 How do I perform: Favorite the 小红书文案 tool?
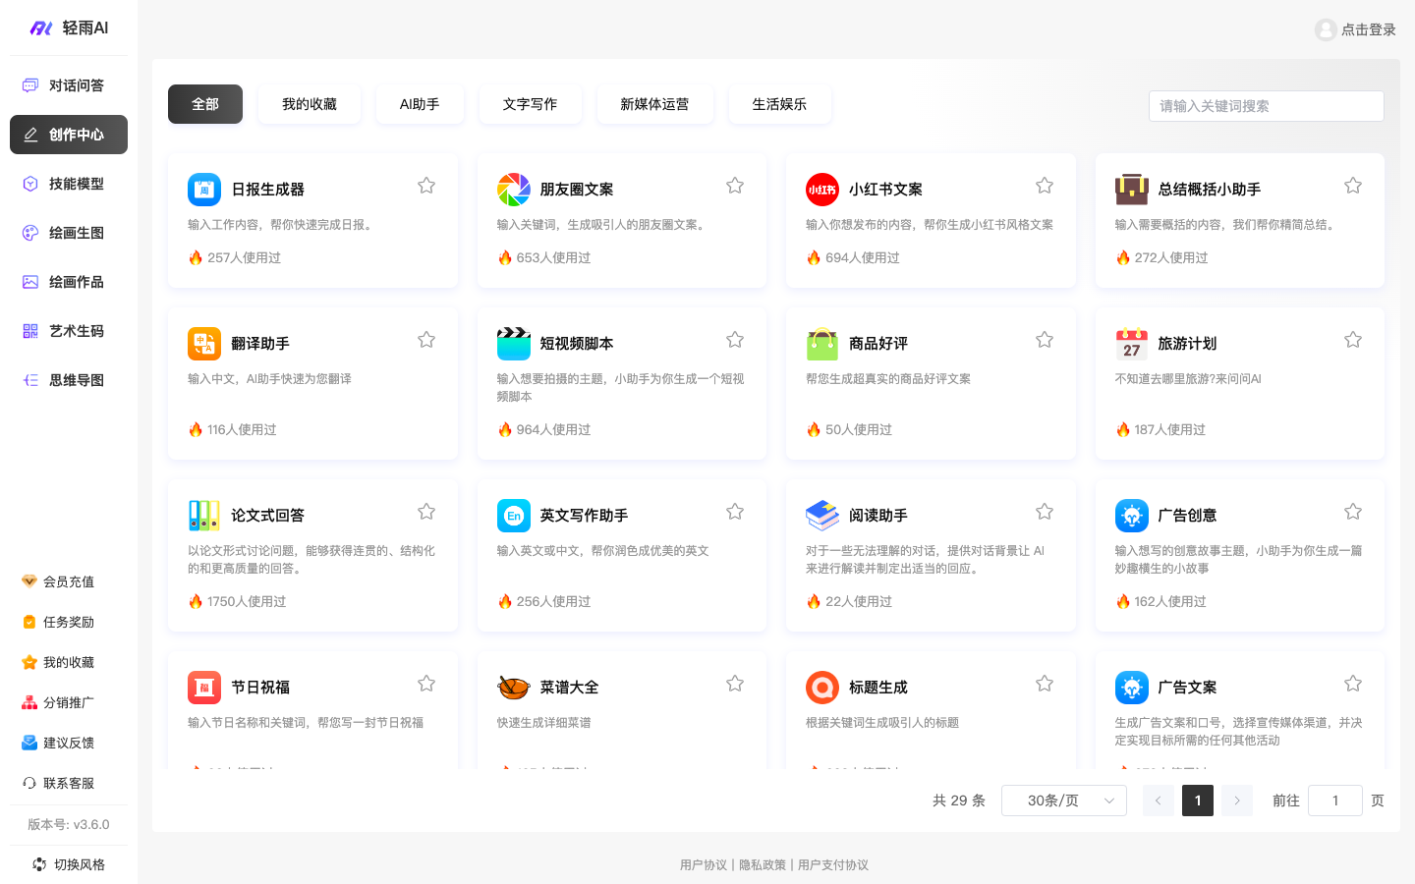pos(1044,185)
